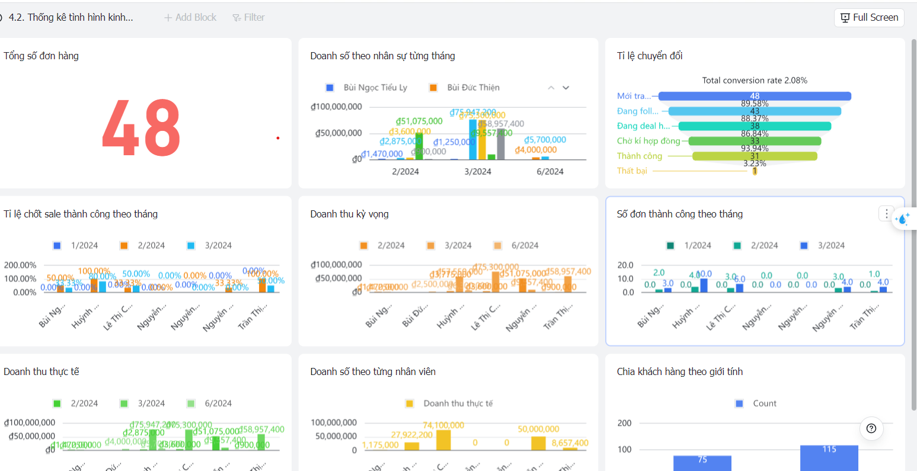Toggle 3/2024 legend in Doanh thu kỳ vọng chart
Viewport: 917px width, 471px height.
[449, 245]
